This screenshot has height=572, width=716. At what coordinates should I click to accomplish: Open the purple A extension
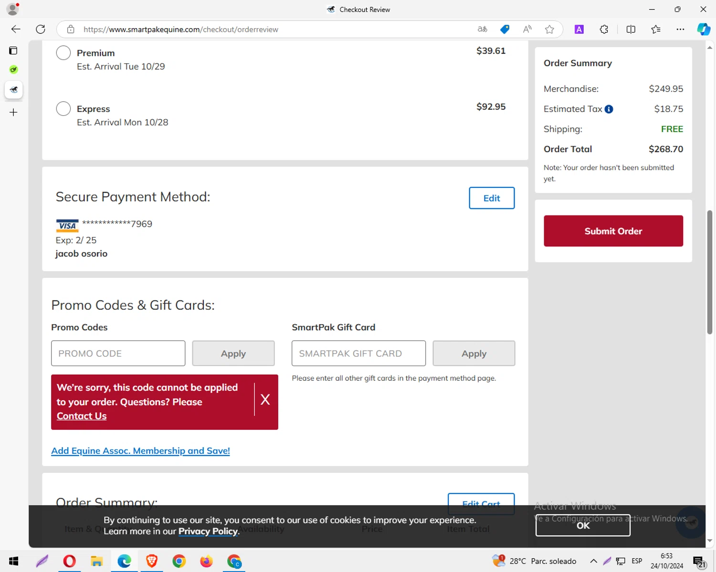point(579,29)
